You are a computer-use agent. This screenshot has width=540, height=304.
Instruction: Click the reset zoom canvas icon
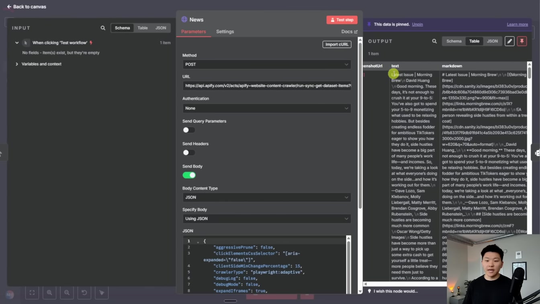pyautogui.click(x=84, y=293)
